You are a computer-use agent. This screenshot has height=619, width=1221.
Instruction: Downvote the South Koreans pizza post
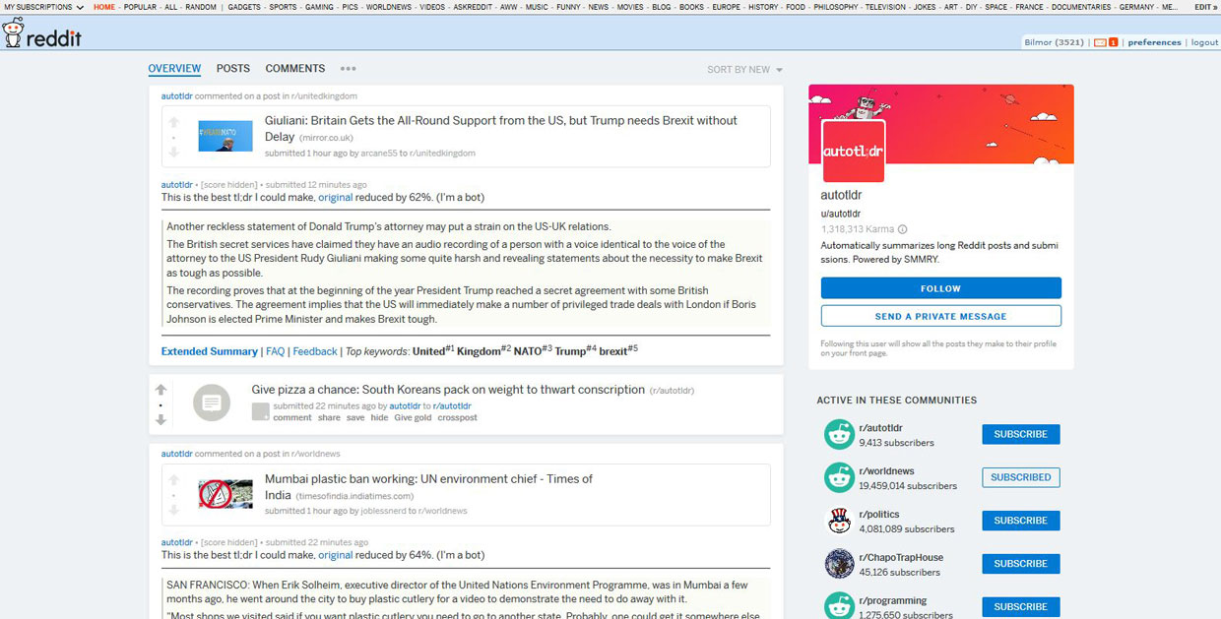[x=161, y=420]
